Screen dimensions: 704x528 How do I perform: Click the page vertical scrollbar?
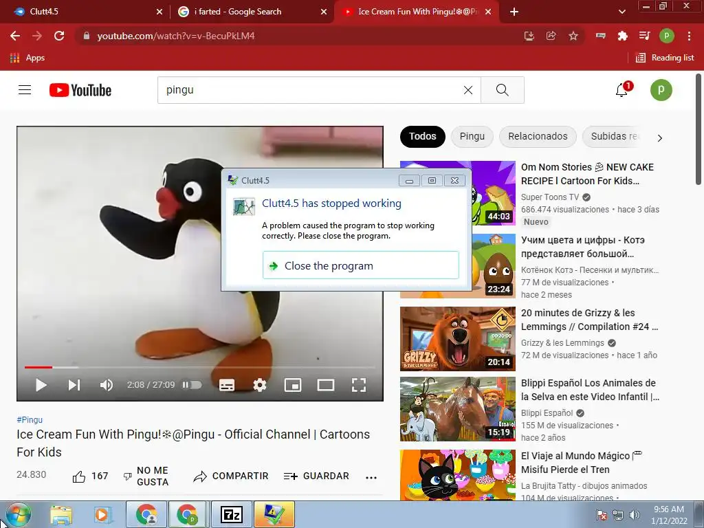(x=698, y=130)
